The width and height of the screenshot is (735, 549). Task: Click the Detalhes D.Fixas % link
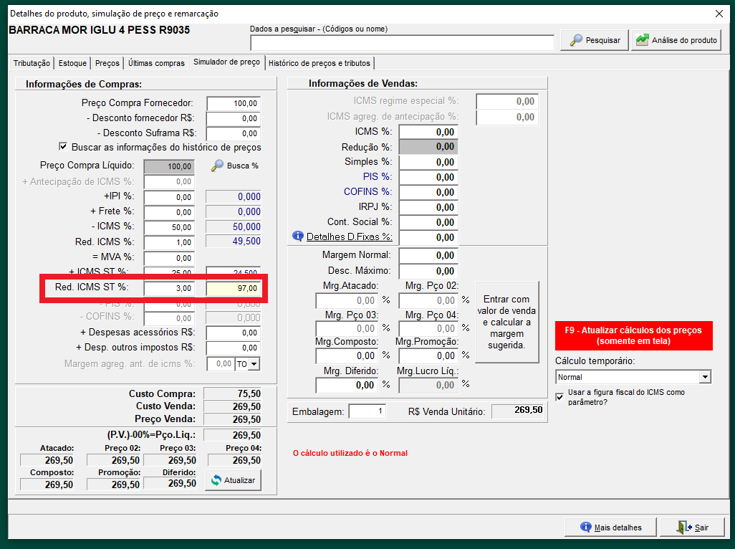pyautogui.click(x=349, y=237)
